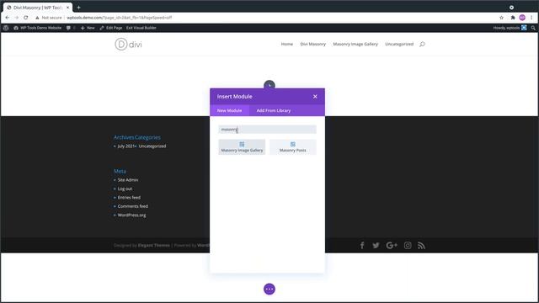Open Divi Masonry nav item

tap(312, 44)
